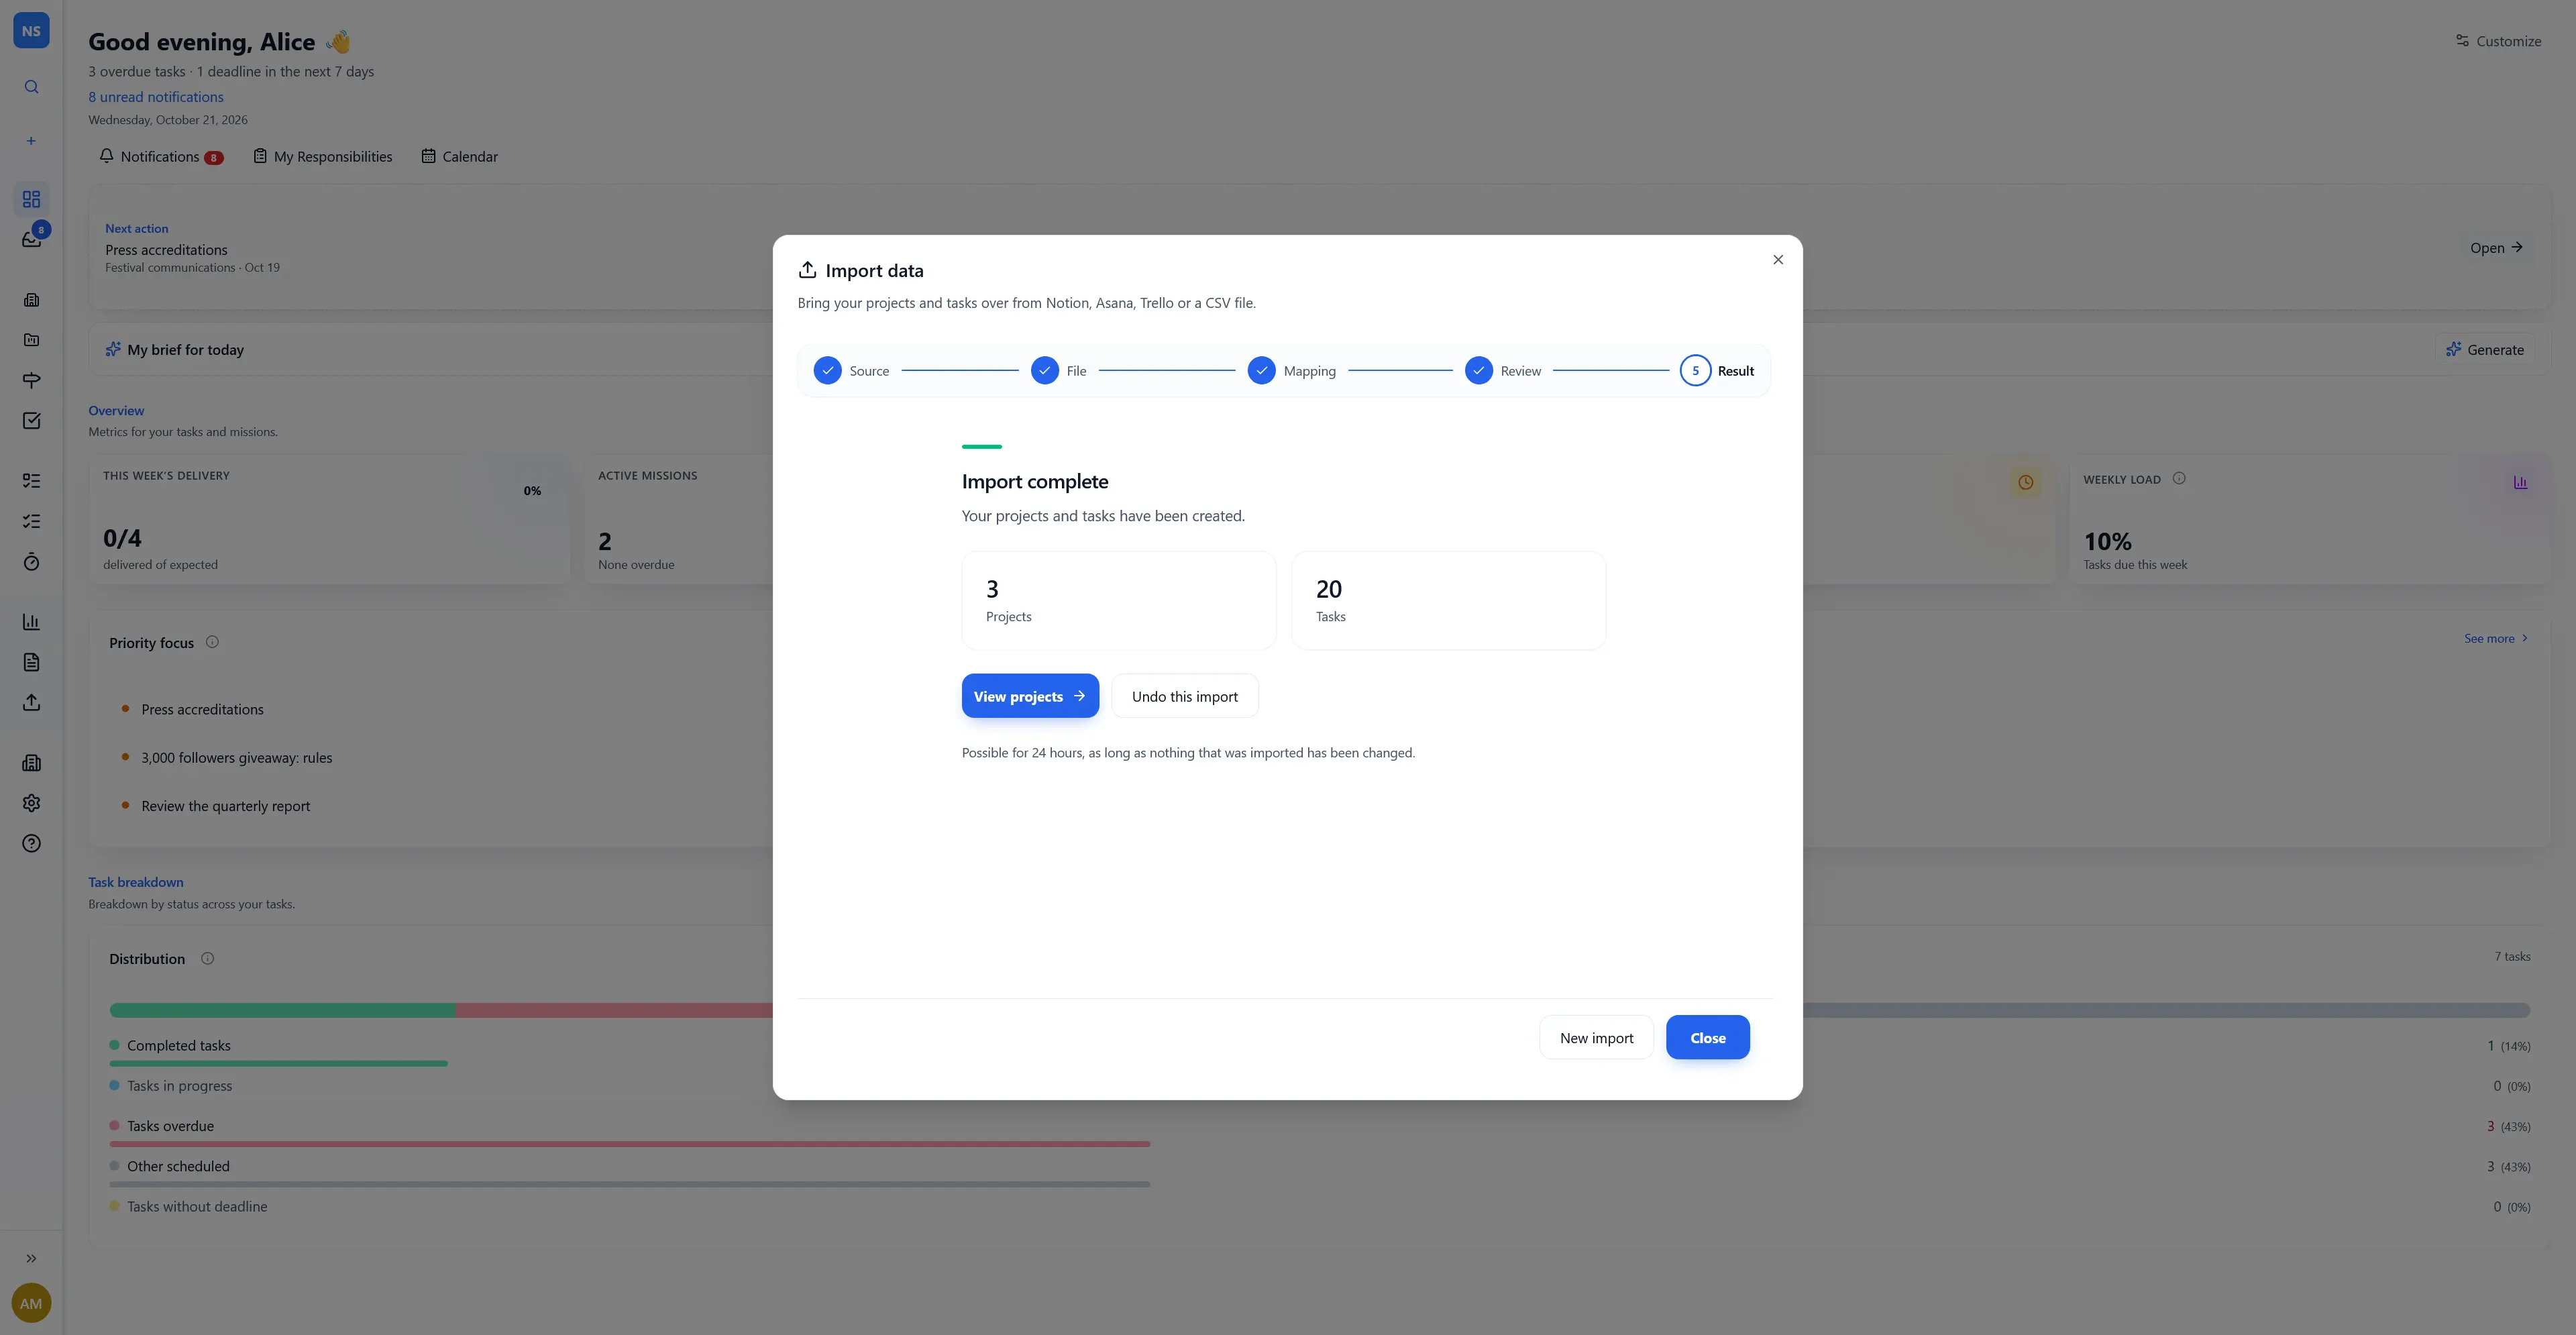This screenshot has width=2576, height=1335.
Task: Click the 20 Tasks summary card
Action: [x=1448, y=601]
